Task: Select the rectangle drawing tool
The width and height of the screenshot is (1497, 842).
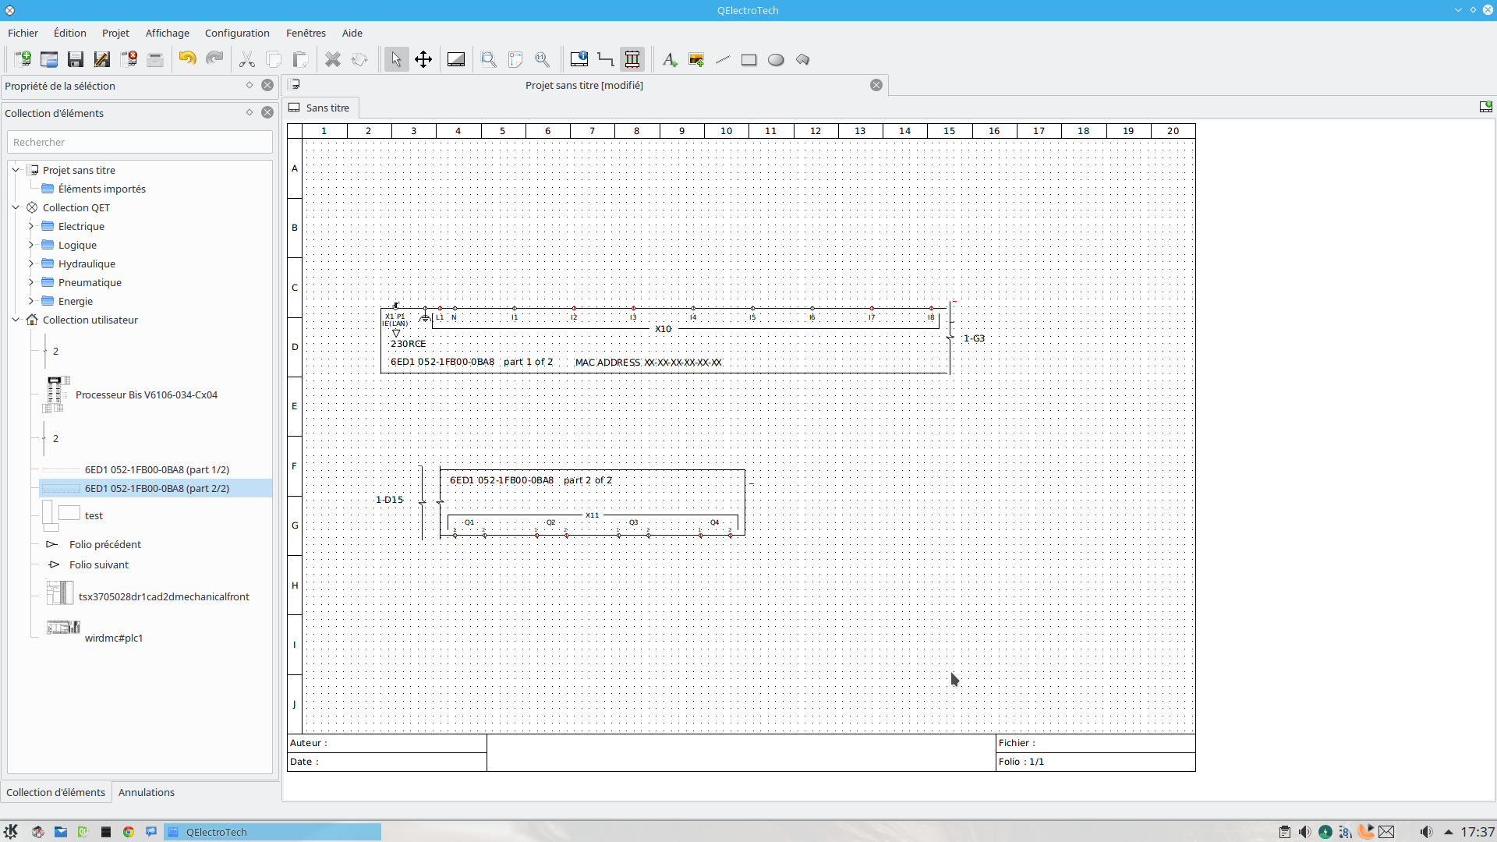Action: tap(748, 59)
